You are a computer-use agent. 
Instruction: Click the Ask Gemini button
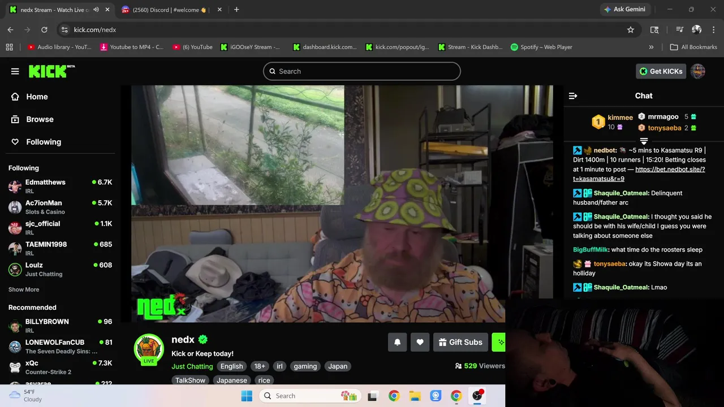click(625, 10)
